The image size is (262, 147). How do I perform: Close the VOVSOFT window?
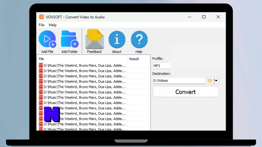click(x=218, y=17)
